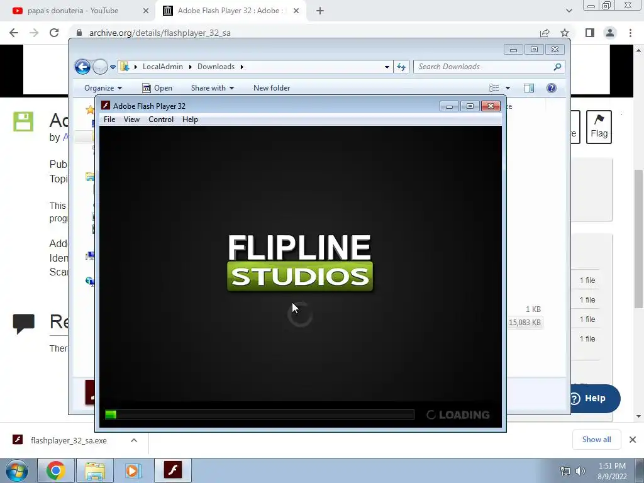644x483 pixels.
Task: Click Explorer's forward arrow button
Action: (x=100, y=67)
